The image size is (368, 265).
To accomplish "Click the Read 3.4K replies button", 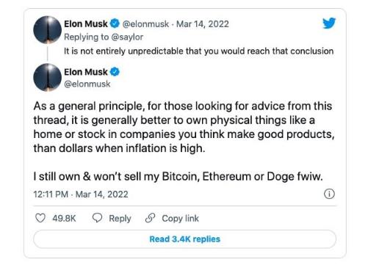I will 184,239.
